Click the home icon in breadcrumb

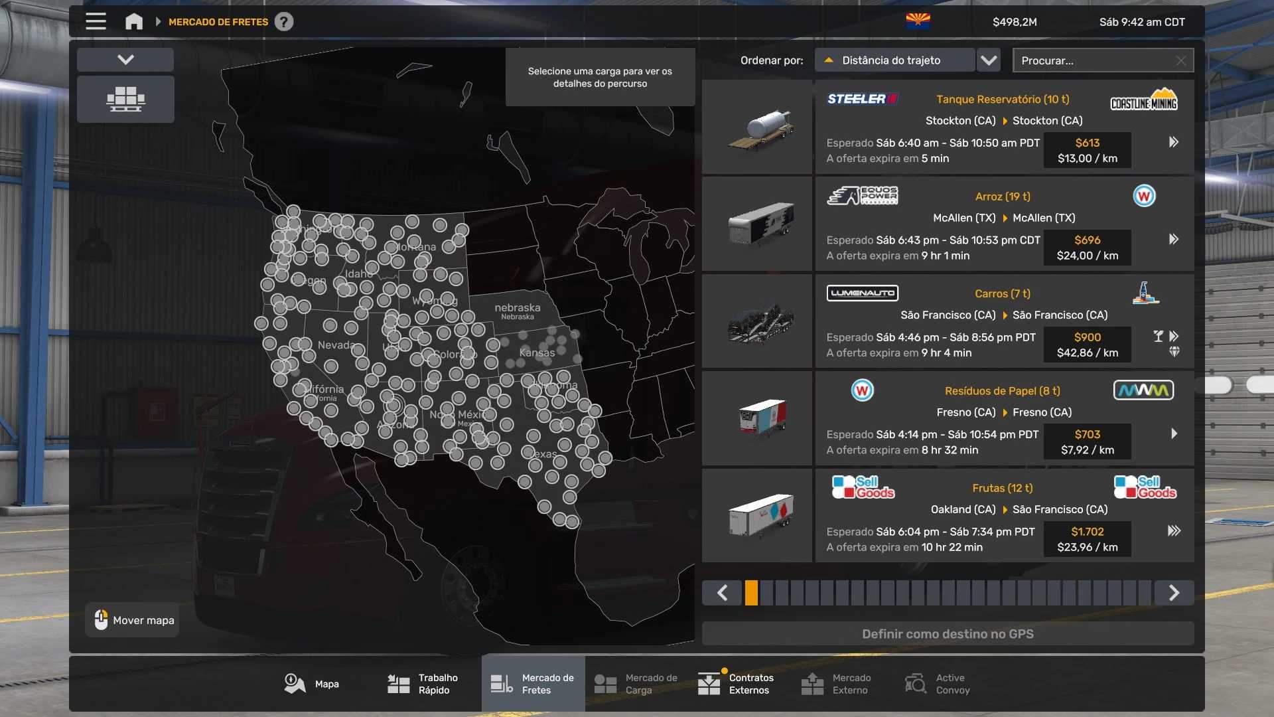[x=134, y=22]
